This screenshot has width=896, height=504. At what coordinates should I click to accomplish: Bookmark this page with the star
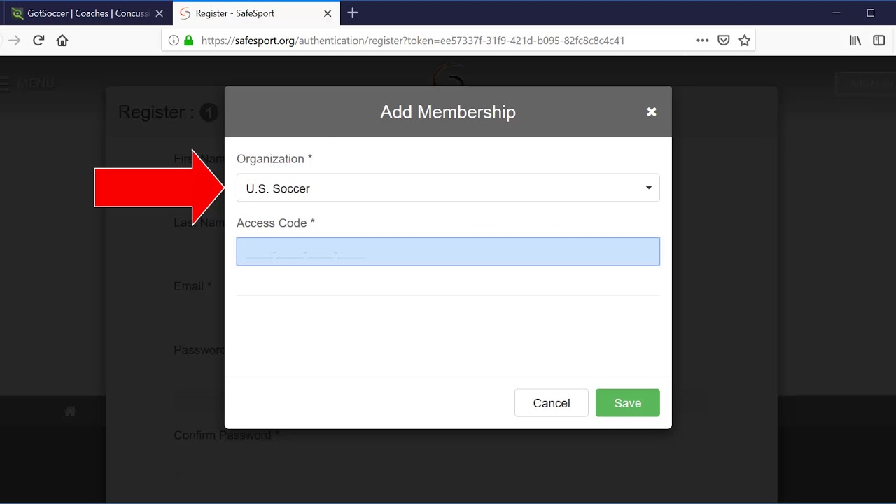[x=745, y=41]
